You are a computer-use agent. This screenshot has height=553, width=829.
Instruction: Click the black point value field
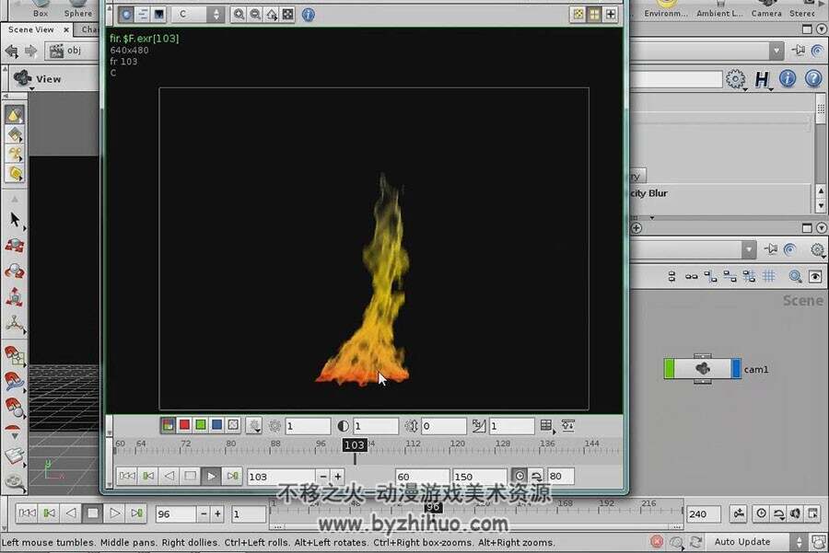point(444,426)
